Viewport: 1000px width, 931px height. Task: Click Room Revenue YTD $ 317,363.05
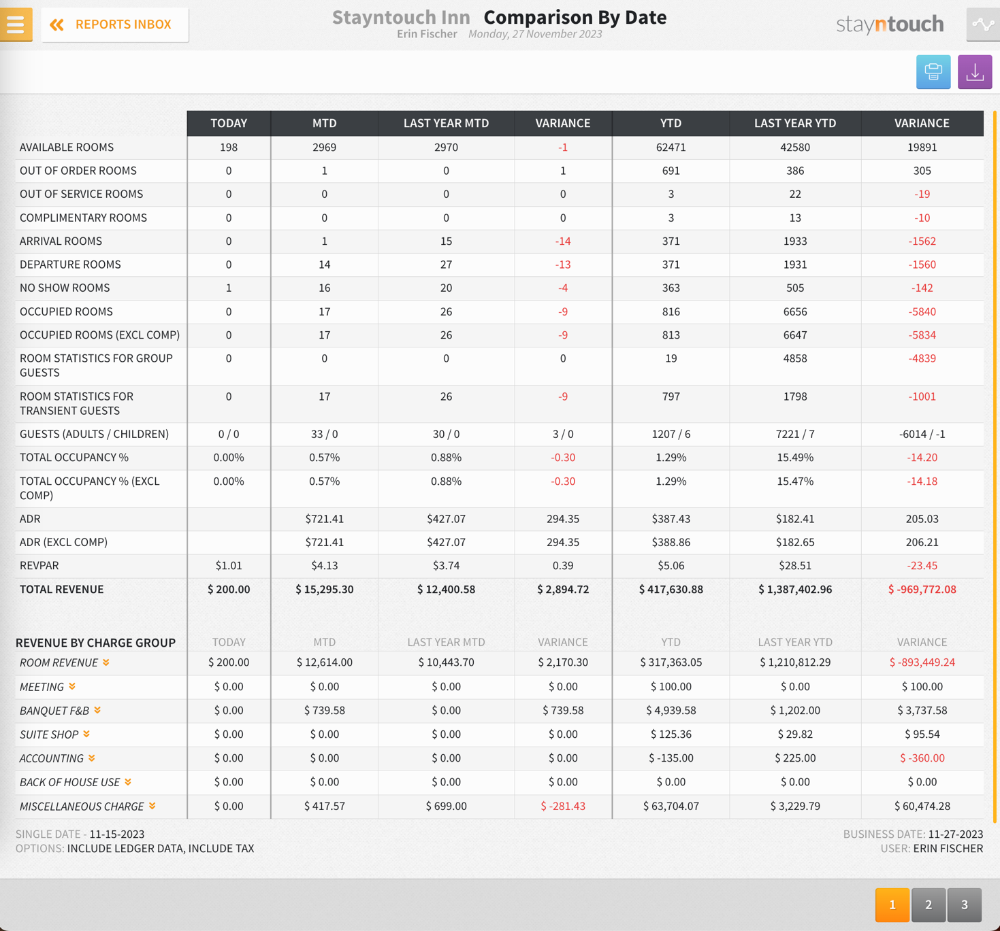671,662
